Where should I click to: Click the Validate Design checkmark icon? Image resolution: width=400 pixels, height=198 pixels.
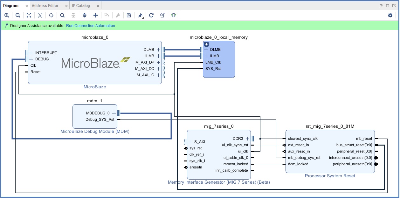click(129, 15)
